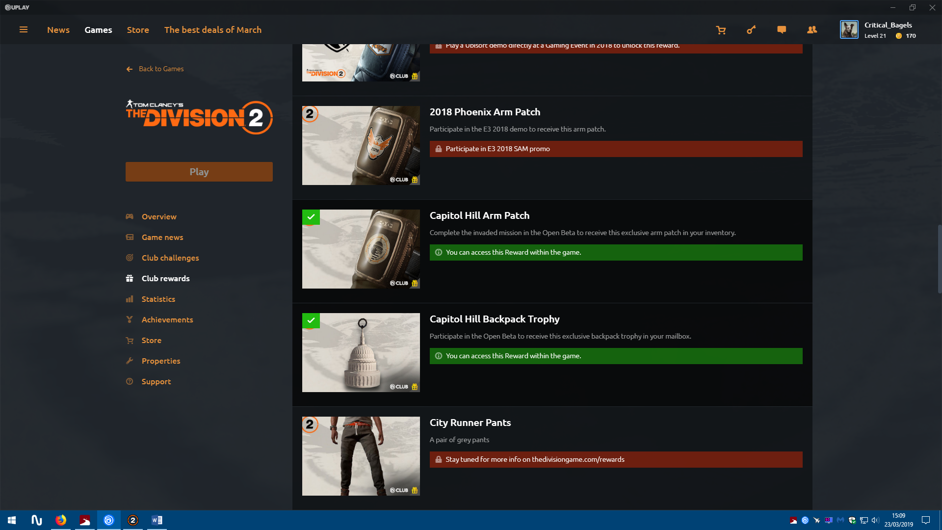Click the Back to Games arrow
Image resolution: width=942 pixels, height=530 pixels.
point(130,69)
